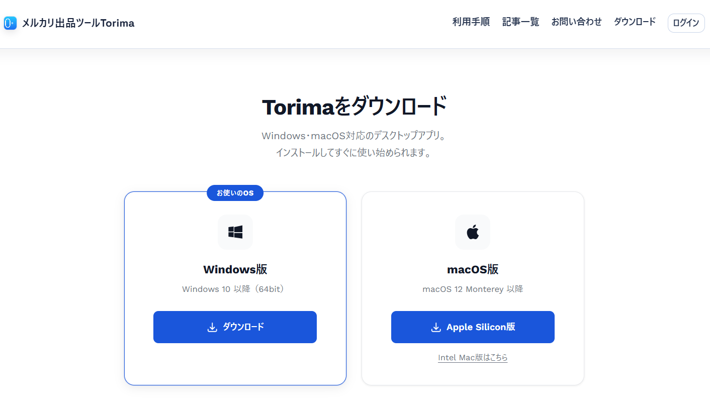Click download arrow icon on Windows button
Screen dimensions: 710x410
tap(212, 328)
